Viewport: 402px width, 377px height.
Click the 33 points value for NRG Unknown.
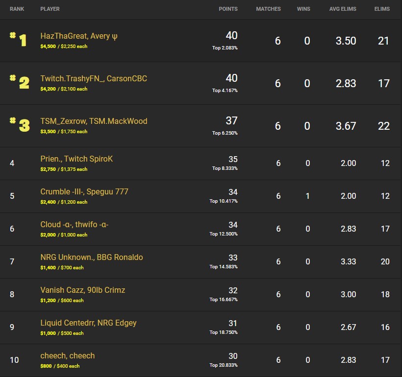point(233,258)
